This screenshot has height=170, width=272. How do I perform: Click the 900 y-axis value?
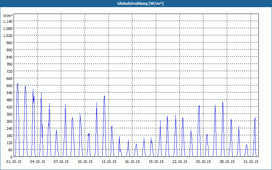coord(10,50)
